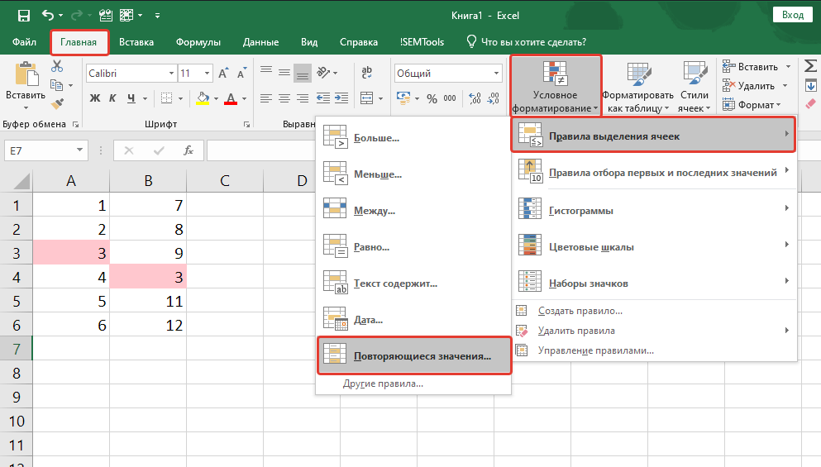The height and width of the screenshot is (467, 821).
Task: Switch to the Данные tab
Action: coord(260,42)
